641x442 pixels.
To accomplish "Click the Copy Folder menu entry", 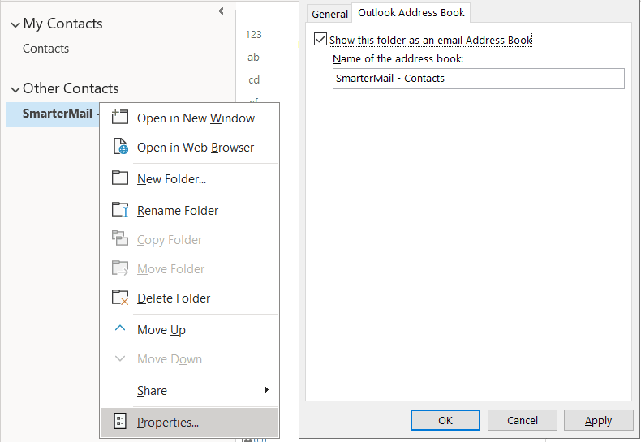I will point(190,240).
